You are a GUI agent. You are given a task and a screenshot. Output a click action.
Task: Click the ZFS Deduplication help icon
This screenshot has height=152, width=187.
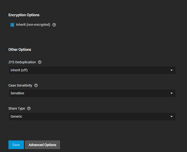point(40,62)
